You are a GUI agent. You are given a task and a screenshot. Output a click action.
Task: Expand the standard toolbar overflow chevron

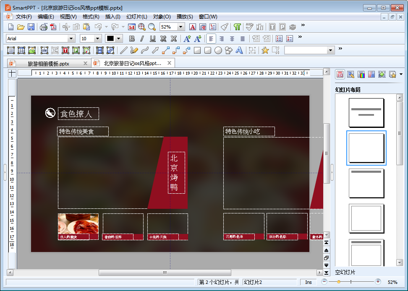(x=303, y=25)
